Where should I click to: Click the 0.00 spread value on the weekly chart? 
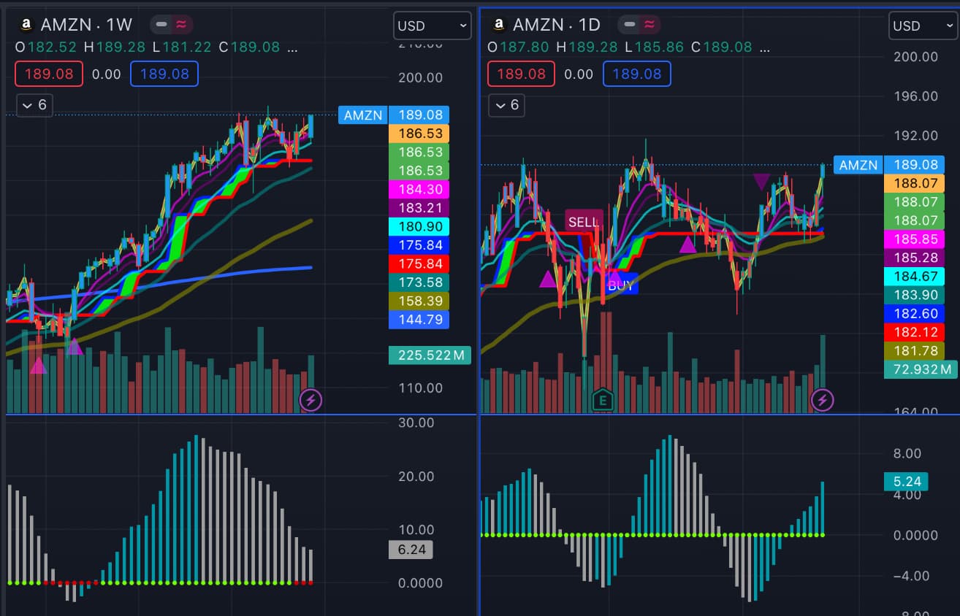point(106,74)
